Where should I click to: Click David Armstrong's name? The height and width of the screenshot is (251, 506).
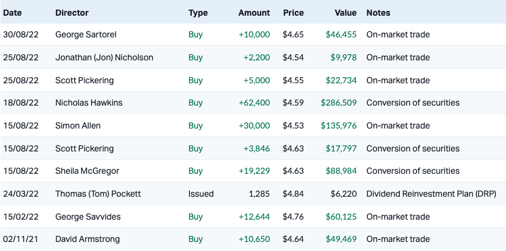click(x=88, y=239)
